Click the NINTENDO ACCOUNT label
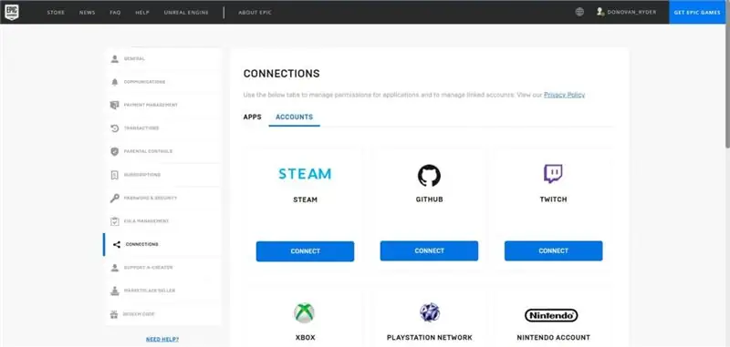730x347 pixels. point(554,338)
